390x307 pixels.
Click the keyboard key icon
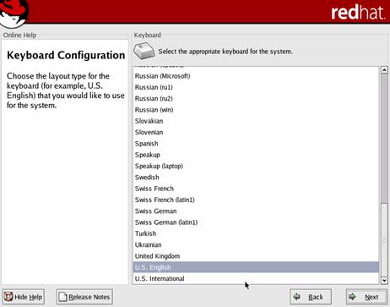click(144, 51)
